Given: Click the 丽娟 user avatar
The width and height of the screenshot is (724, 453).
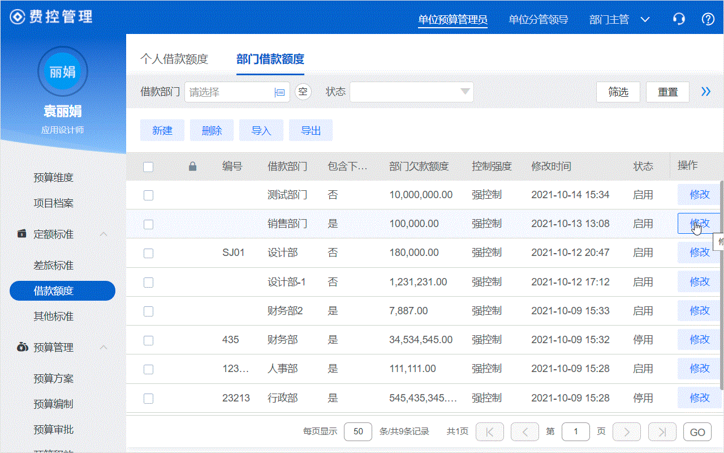Looking at the screenshot, I should (62, 72).
